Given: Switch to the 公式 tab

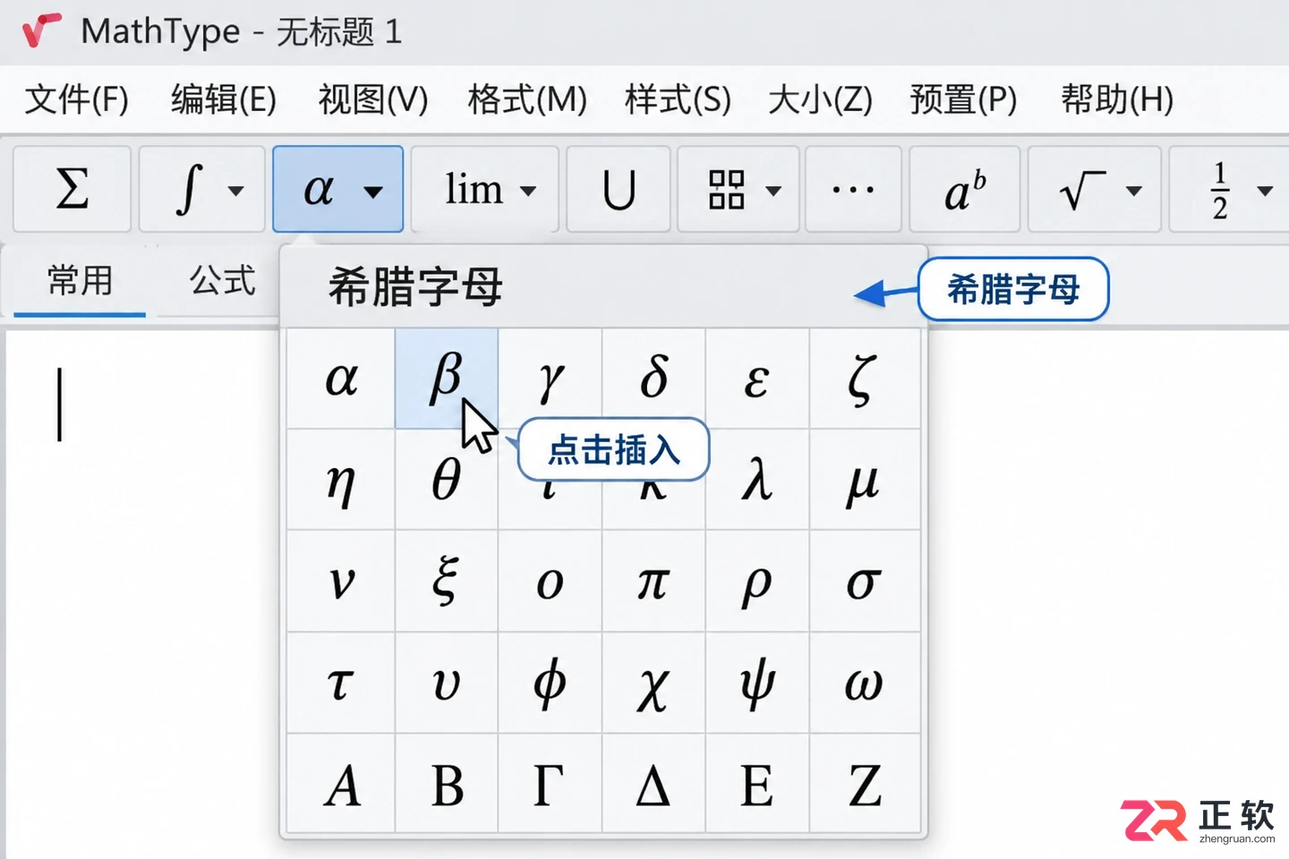Looking at the screenshot, I should tap(222, 282).
